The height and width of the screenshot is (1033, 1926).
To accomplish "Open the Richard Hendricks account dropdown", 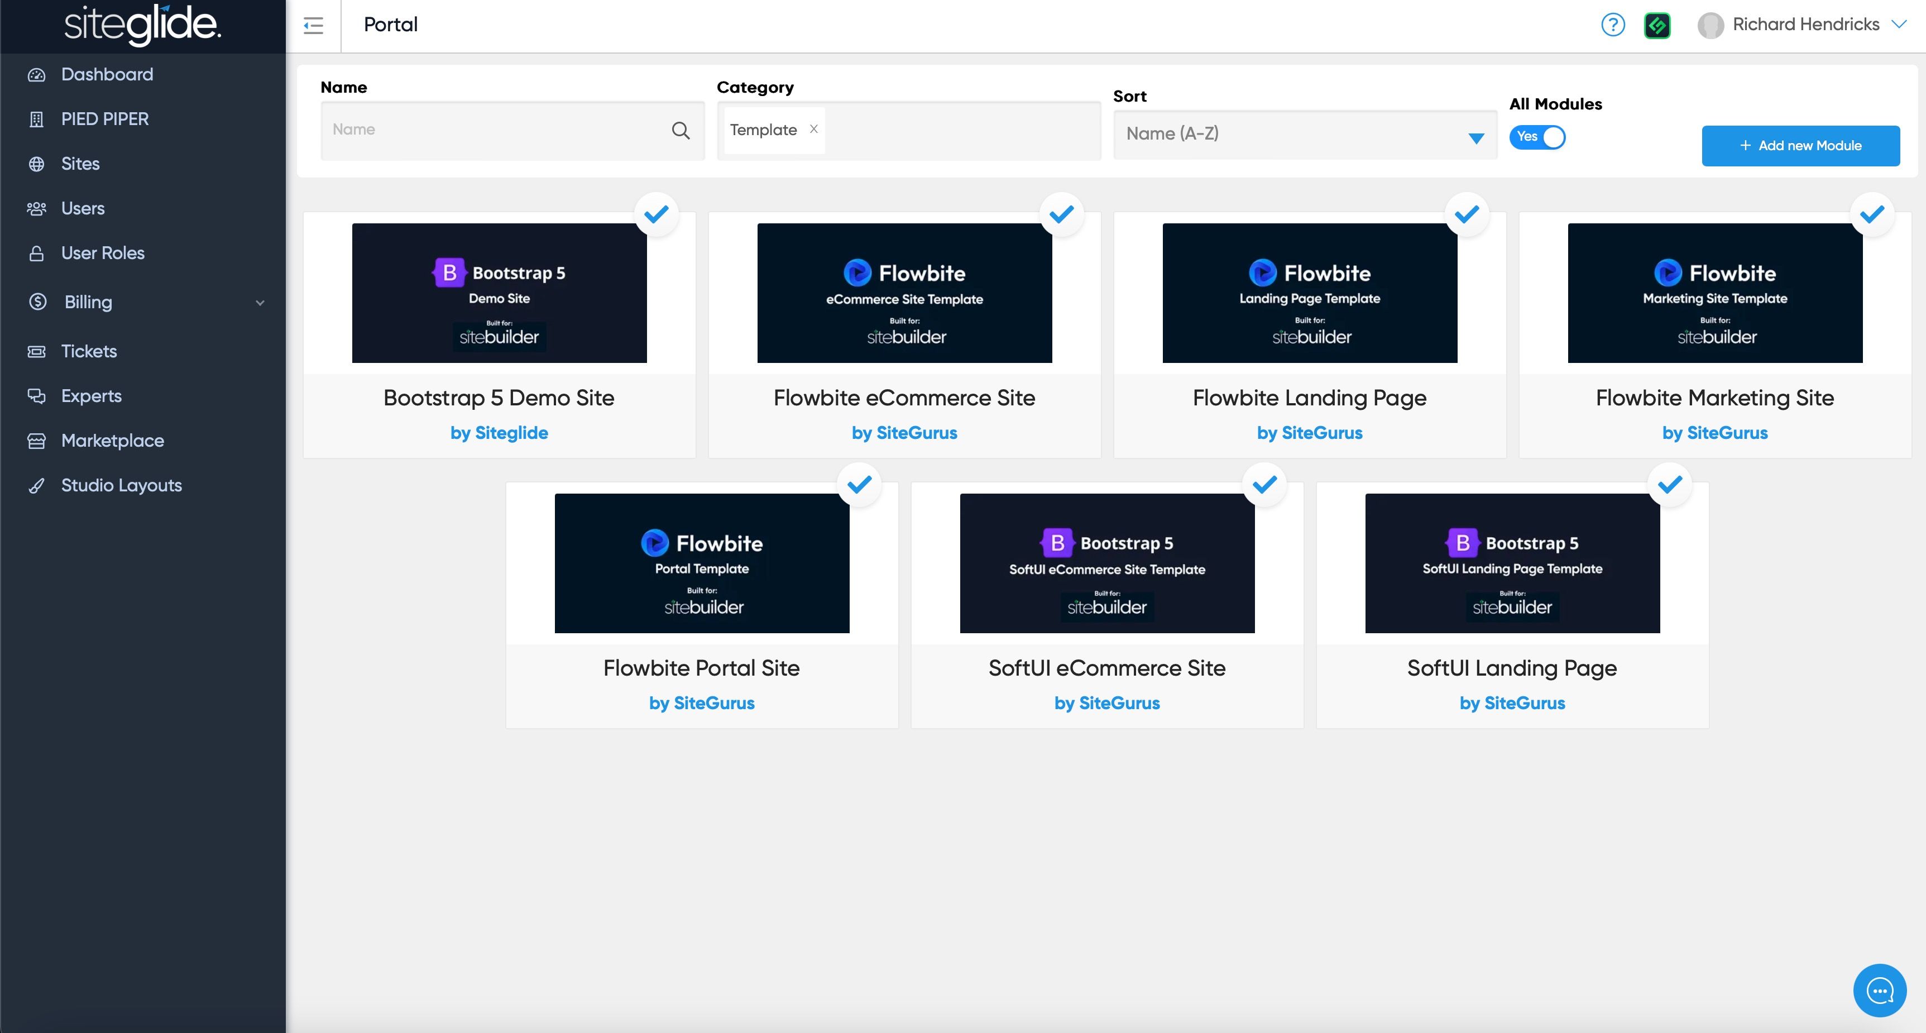I will click(x=1803, y=25).
